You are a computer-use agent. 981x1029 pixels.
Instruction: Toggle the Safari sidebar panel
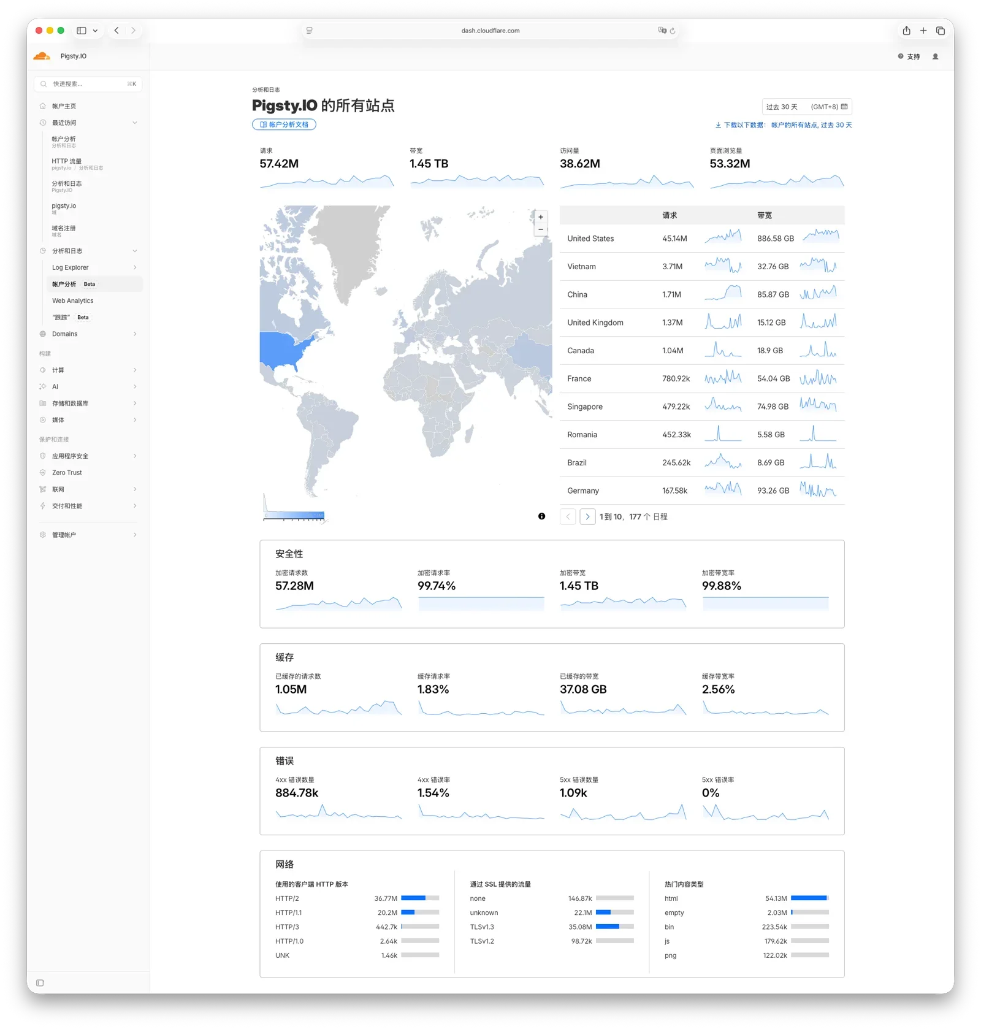pyautogui.click(x=82, y=31)
